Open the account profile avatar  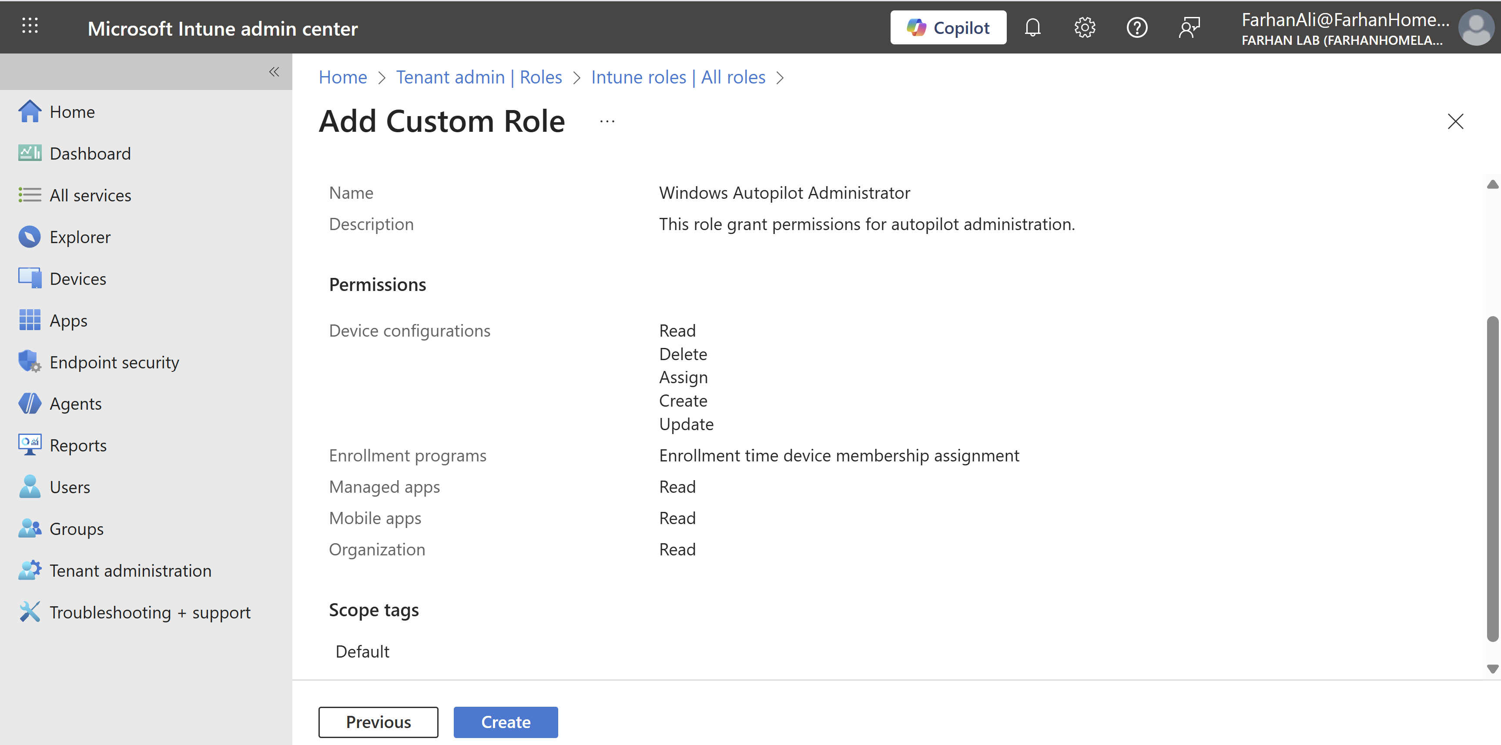[1475, 27]
